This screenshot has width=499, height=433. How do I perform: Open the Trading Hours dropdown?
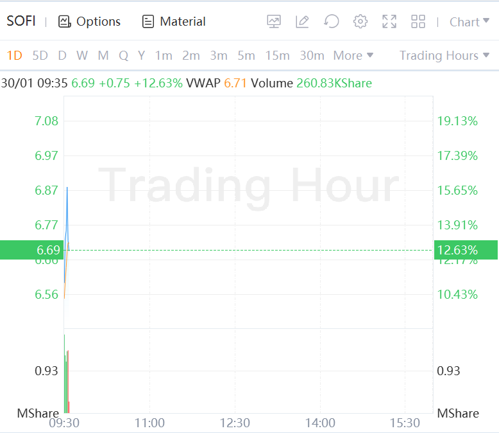[x=444, y=56]
